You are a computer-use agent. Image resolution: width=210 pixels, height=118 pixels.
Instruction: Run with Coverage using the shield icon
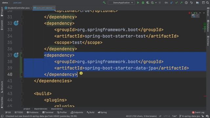click(148, 3)
